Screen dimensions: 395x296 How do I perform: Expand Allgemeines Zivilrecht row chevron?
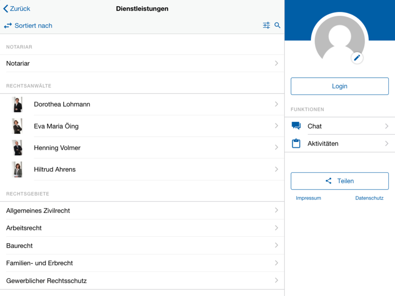click(x=276, y=210)
